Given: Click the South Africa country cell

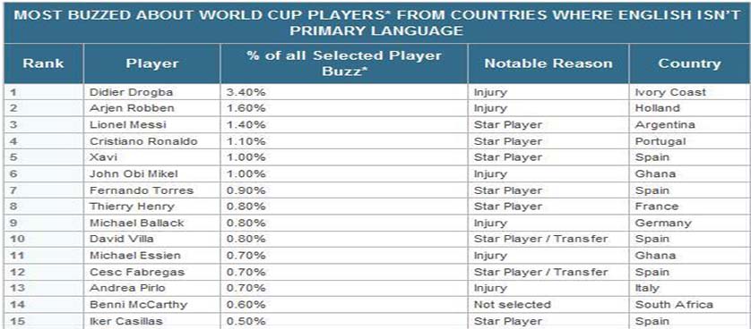Looking at the screenshot, I should pos(689,305).
